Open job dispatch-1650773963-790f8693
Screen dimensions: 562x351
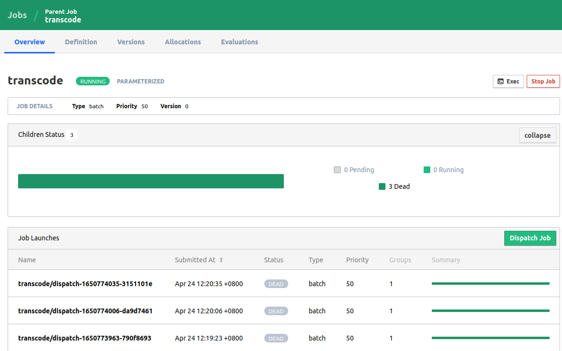tap(84, 338)
